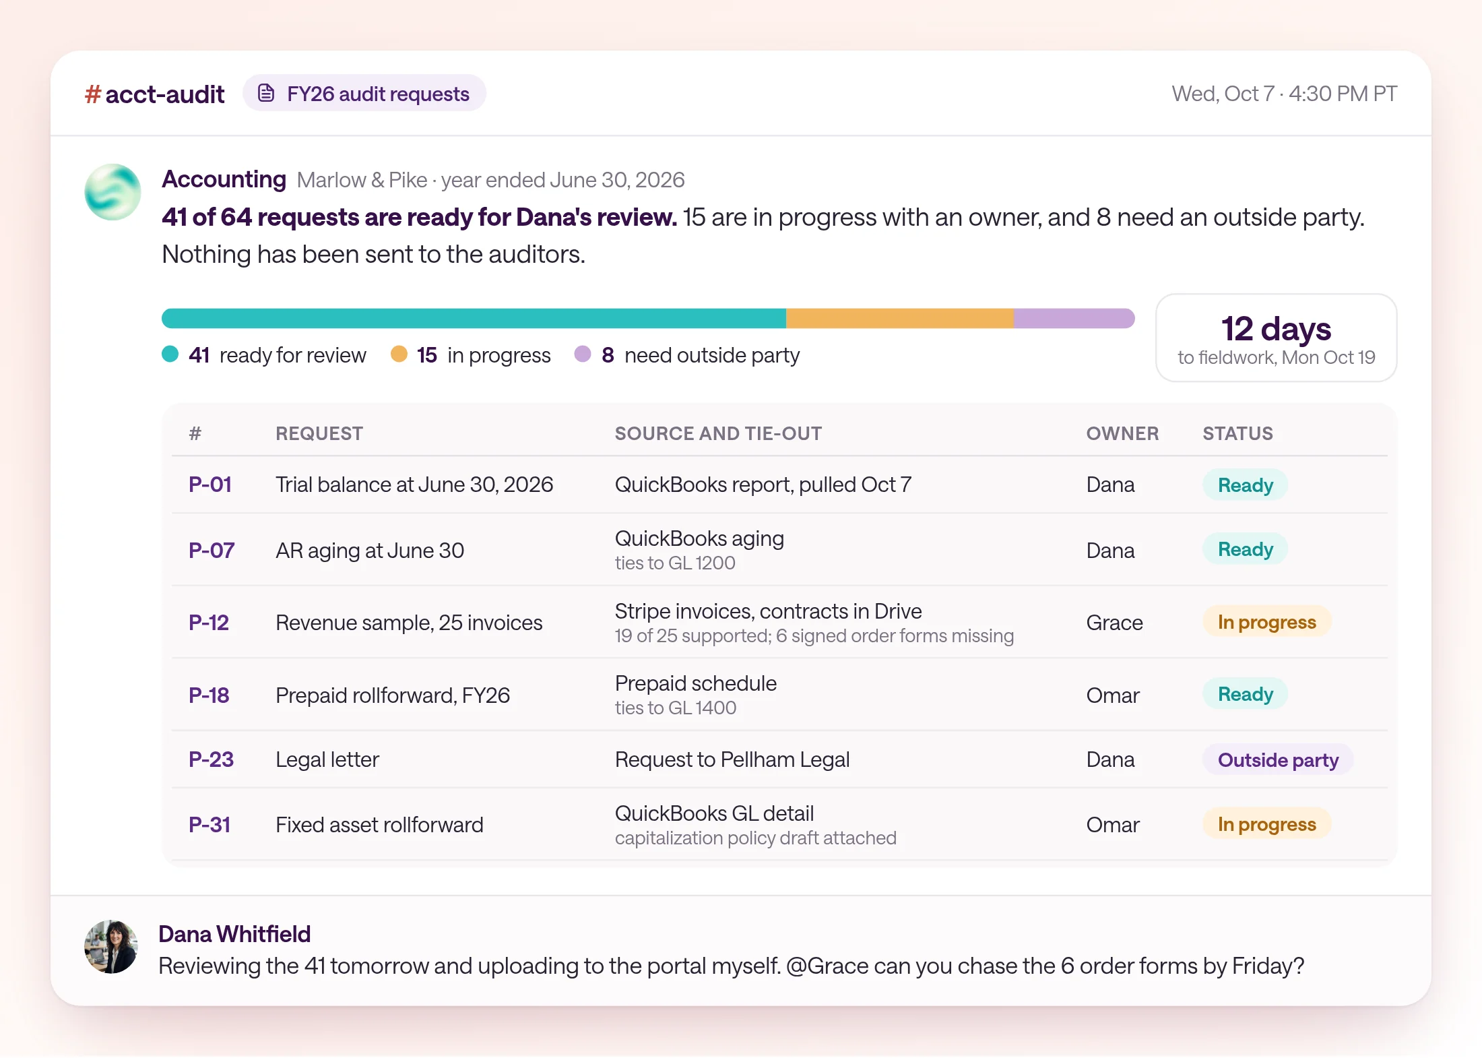
Task: Click the Outside party badge on Legal letter
Action: (x=1278, y=759)
